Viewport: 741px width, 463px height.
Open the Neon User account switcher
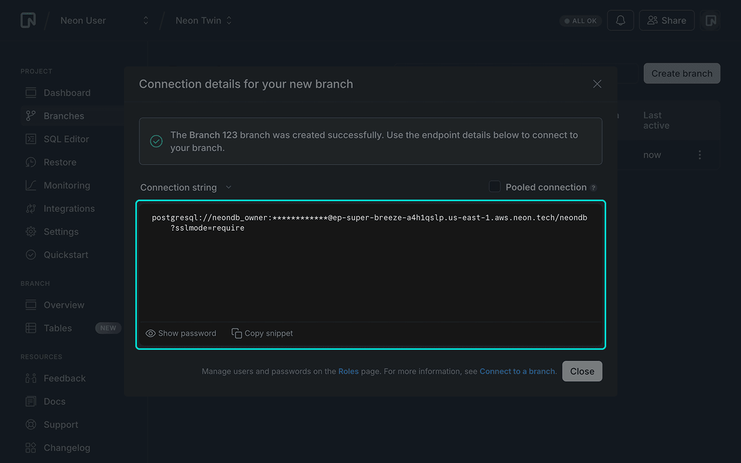[104, 21]
